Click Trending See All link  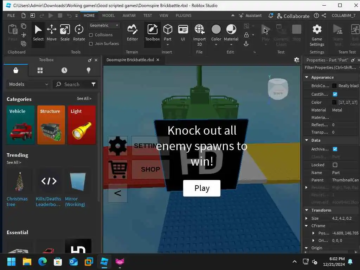[14, 162]
